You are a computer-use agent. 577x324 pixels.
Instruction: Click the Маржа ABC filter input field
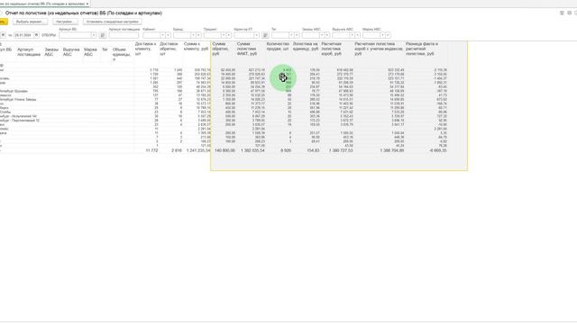371,35
